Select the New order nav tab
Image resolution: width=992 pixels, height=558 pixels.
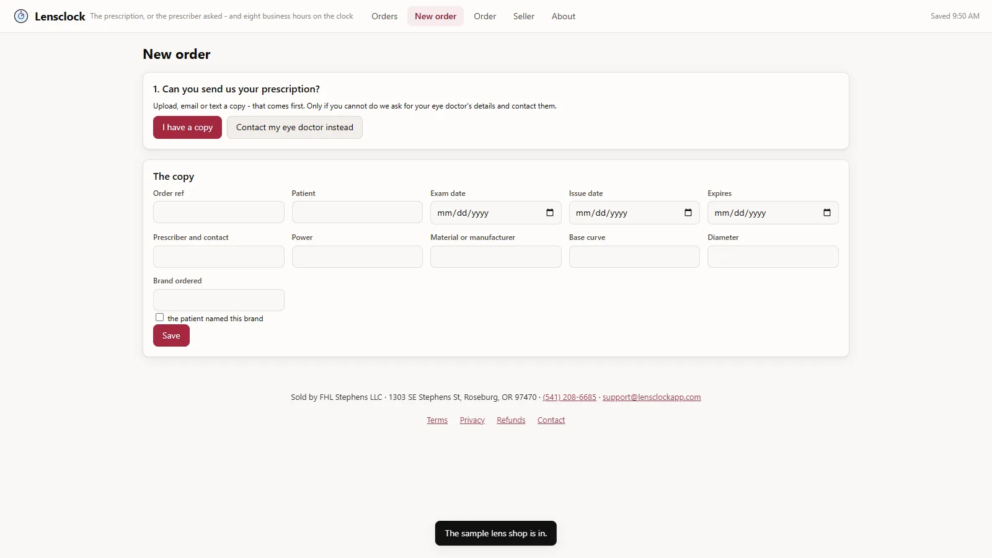(x=435, y=16)
